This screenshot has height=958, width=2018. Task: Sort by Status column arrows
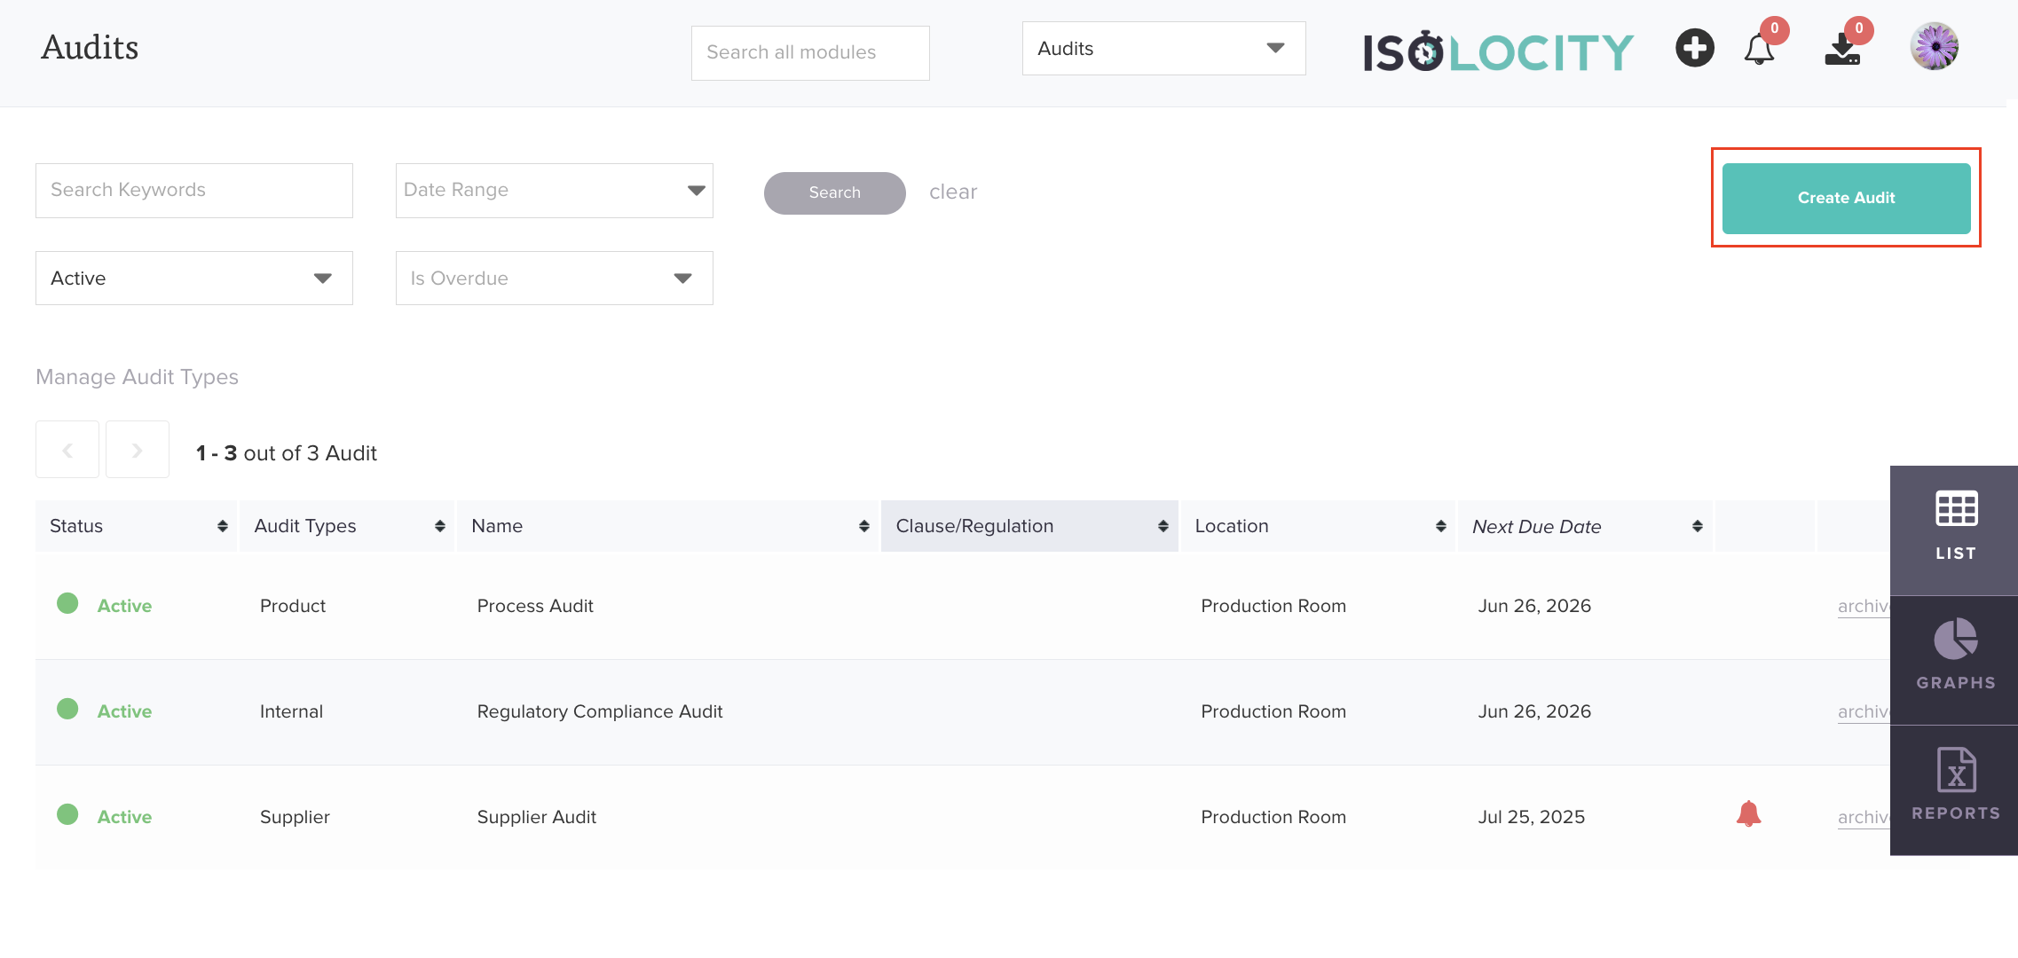tap(222, 527)
